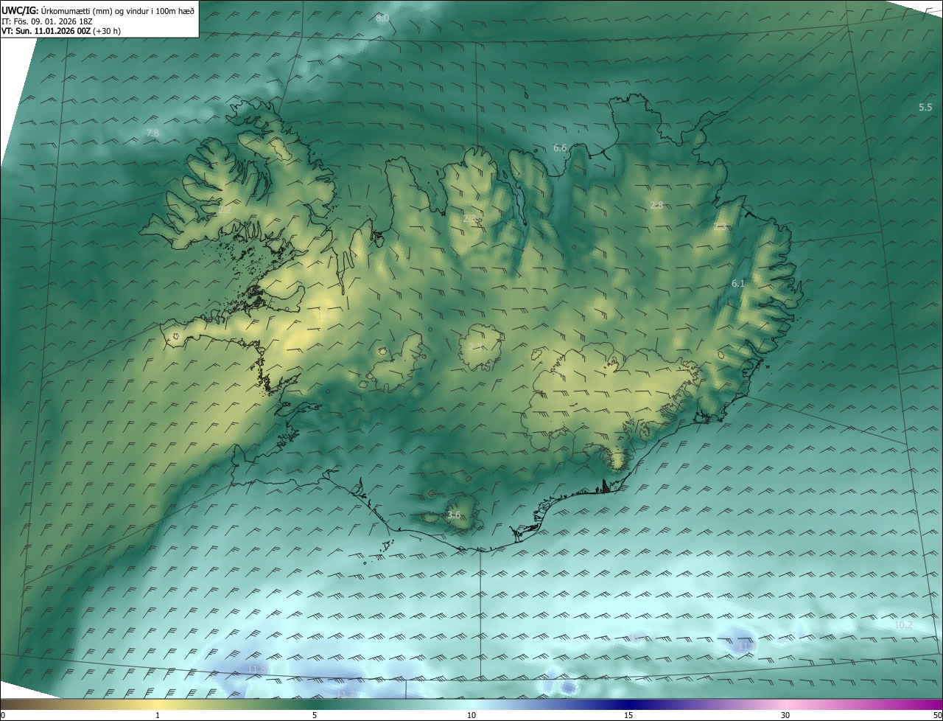943x721 pixels.
Task: Click the "VT: Sun. 11.01.2026 00Z" valid time text
Action: pyautogui.click(x=46, y=31)
